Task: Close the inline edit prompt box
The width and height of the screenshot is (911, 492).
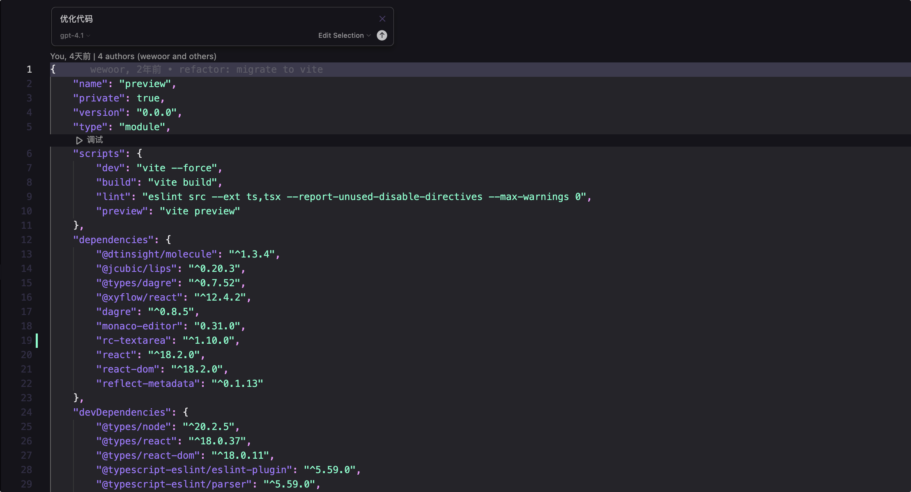Action: click(x=382, y=19)
